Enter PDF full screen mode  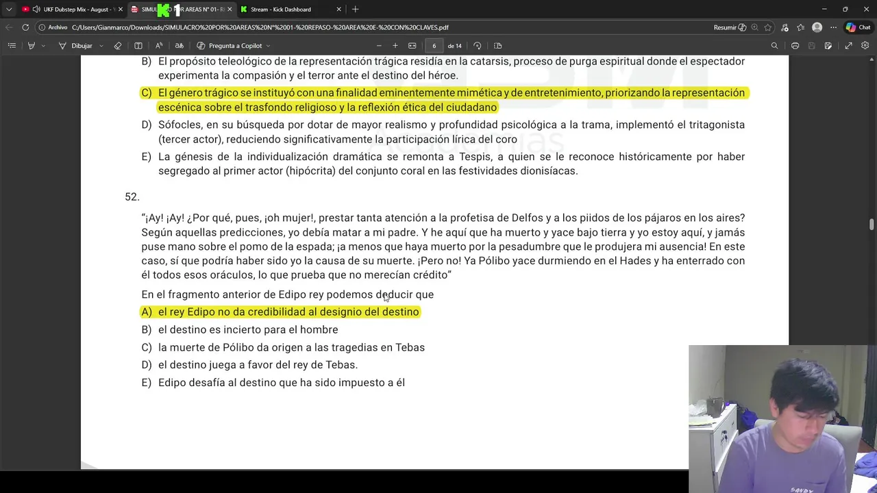click(848, 46)
